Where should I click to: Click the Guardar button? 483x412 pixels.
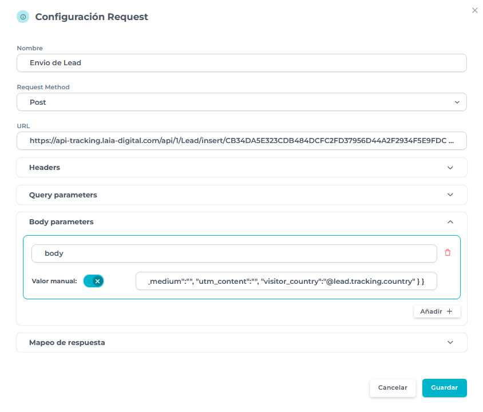pos(444,387)
